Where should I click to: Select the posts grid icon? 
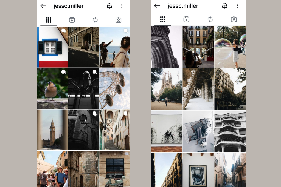(x=48, y=19)
